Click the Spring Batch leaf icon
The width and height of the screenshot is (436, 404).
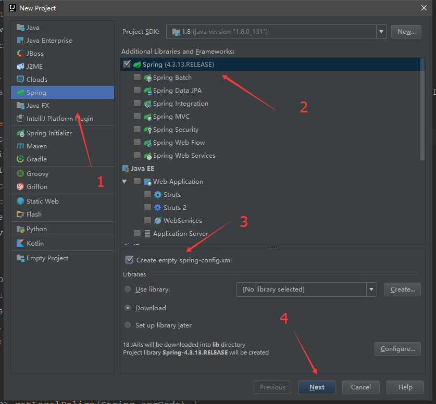(147, 78)
